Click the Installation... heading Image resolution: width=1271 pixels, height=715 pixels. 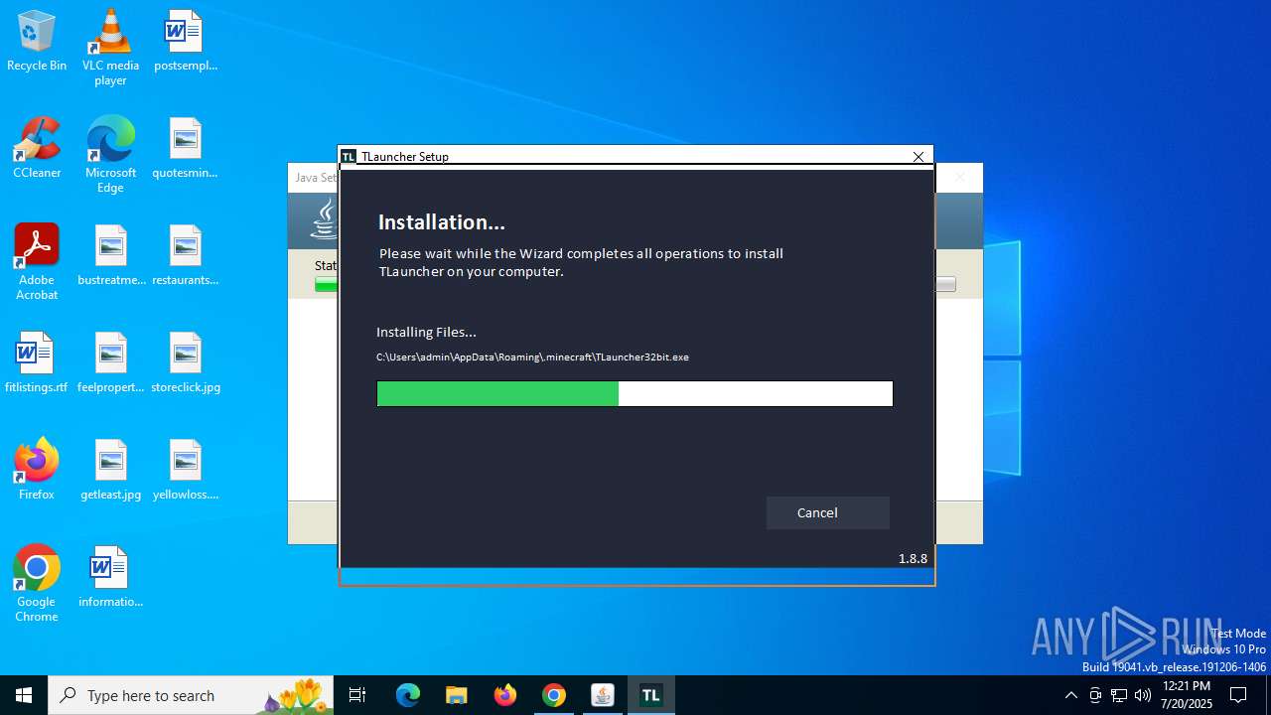442,222
